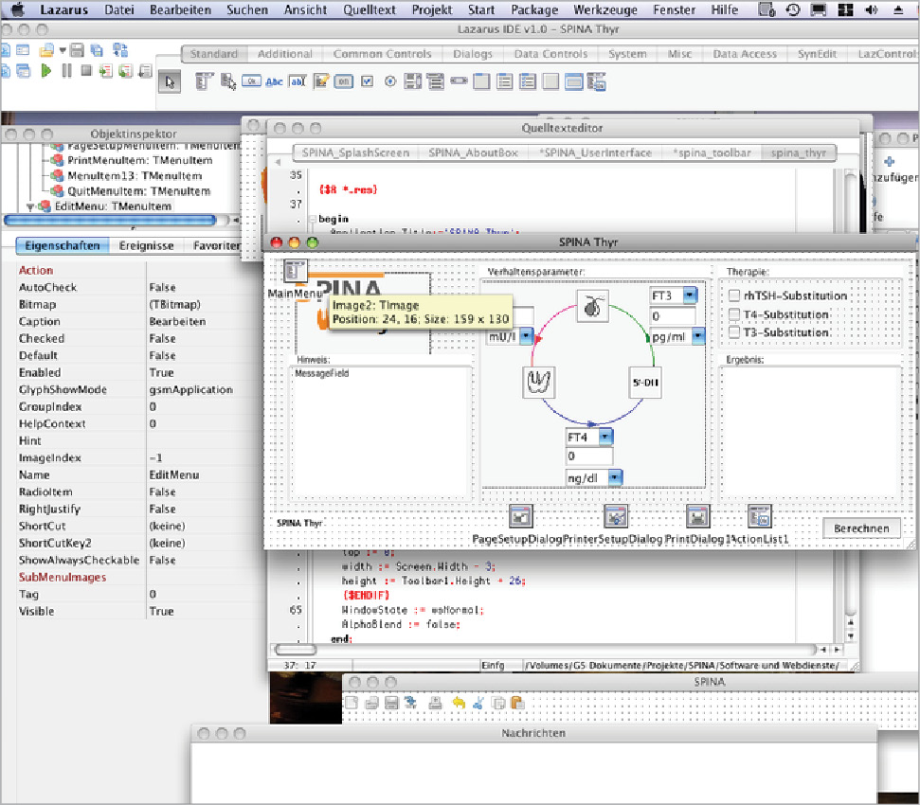Enable the T3-Substitution checkbox
This screenshot has width=920, height=805.
(x=735, y=332)
